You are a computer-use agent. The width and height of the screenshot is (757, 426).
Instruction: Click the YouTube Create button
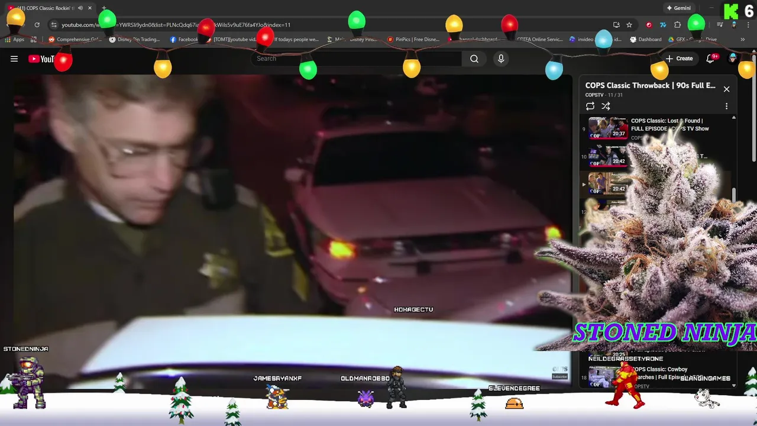pyautogui.click(x=679, y=59)
